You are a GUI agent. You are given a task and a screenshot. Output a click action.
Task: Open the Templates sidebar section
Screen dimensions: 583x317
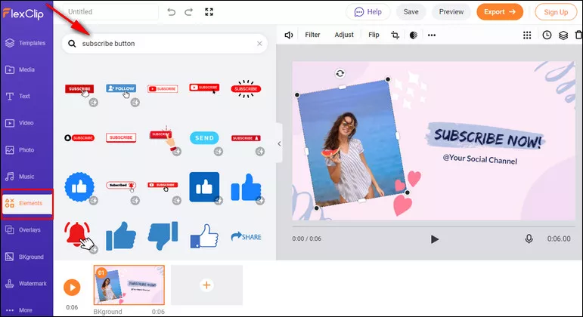click(25, 43)
